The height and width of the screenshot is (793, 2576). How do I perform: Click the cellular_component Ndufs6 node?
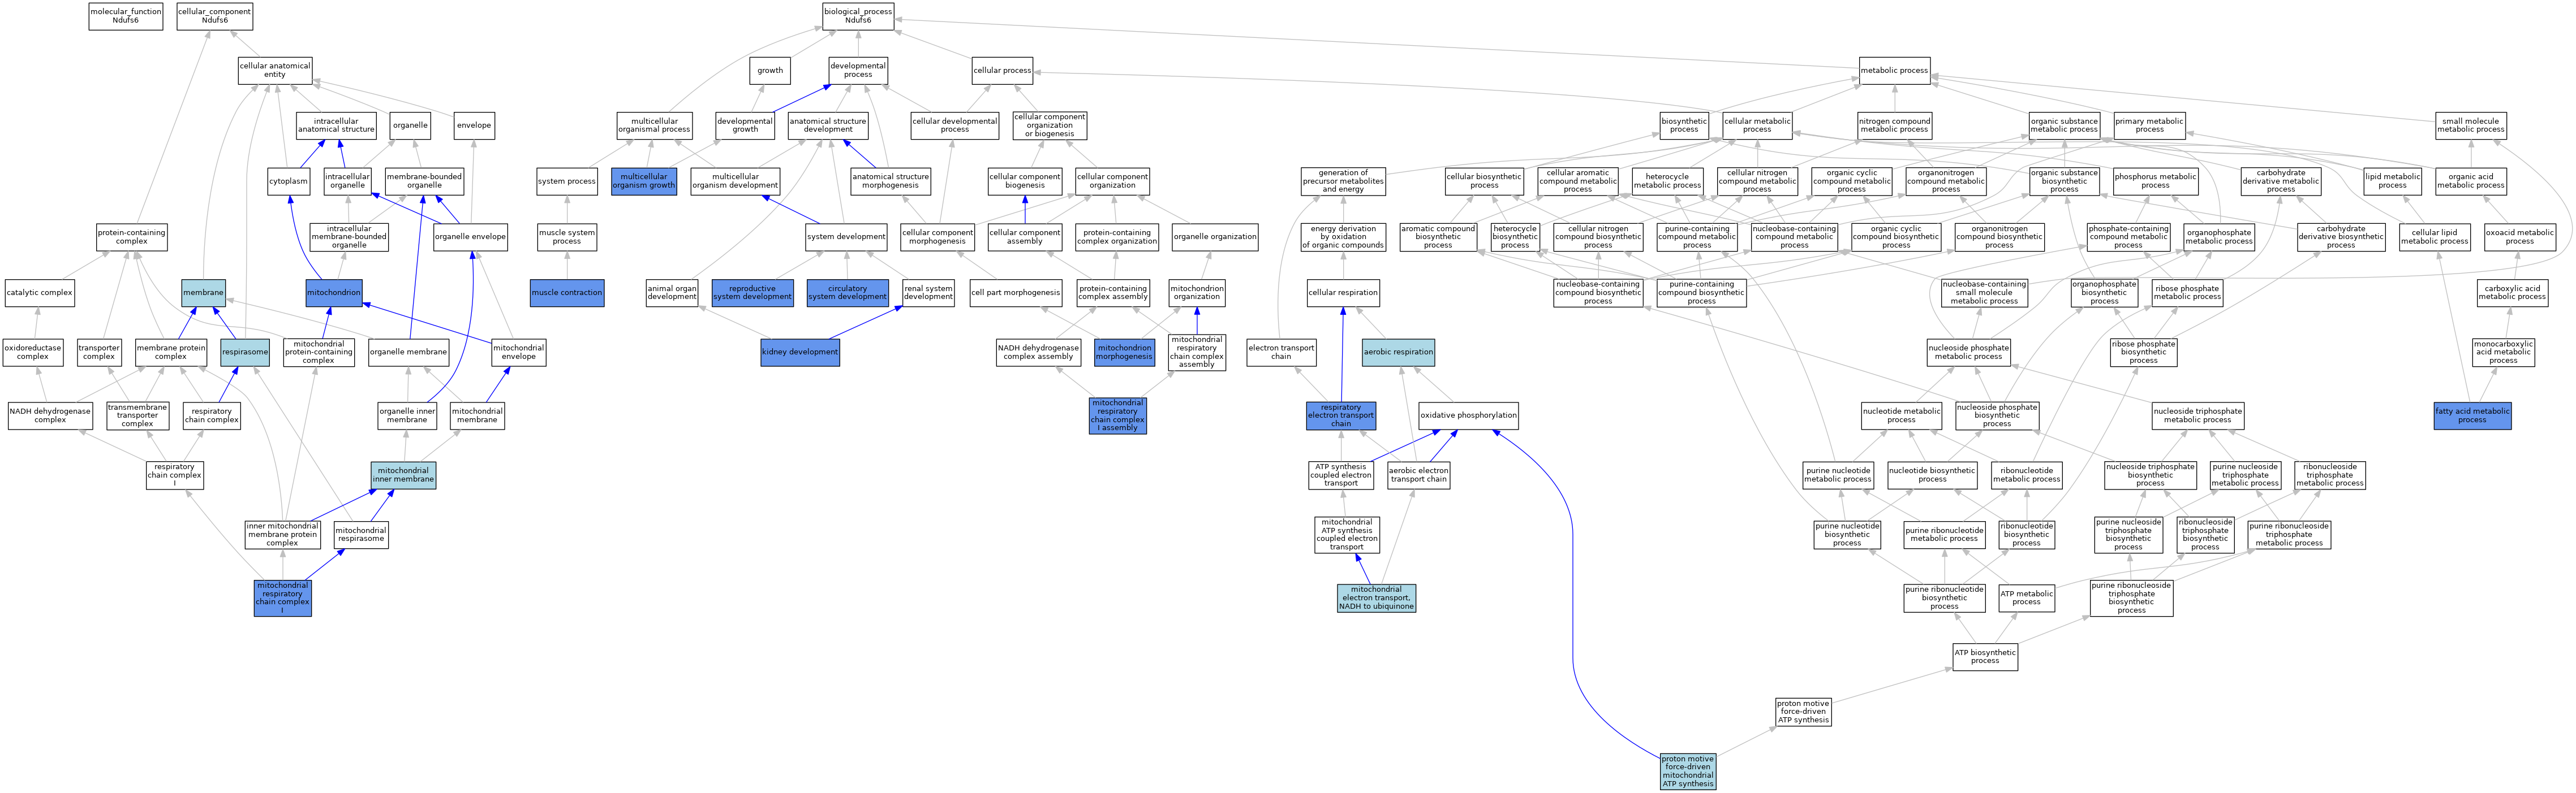(x=214, y=16)
